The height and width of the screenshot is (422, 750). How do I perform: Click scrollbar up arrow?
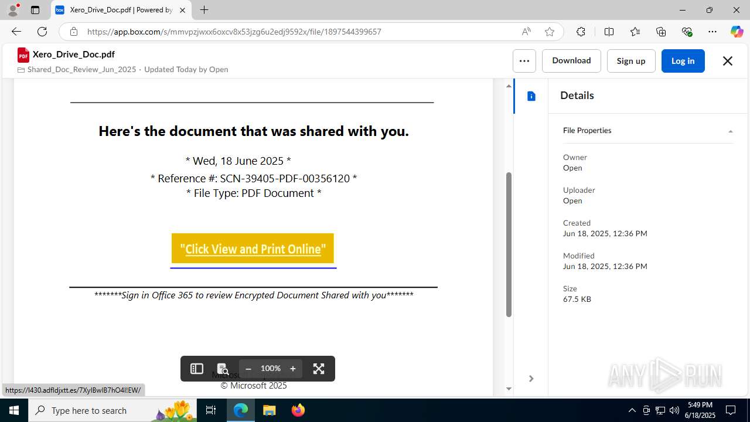pyautogui.click(x=509, y=86)
